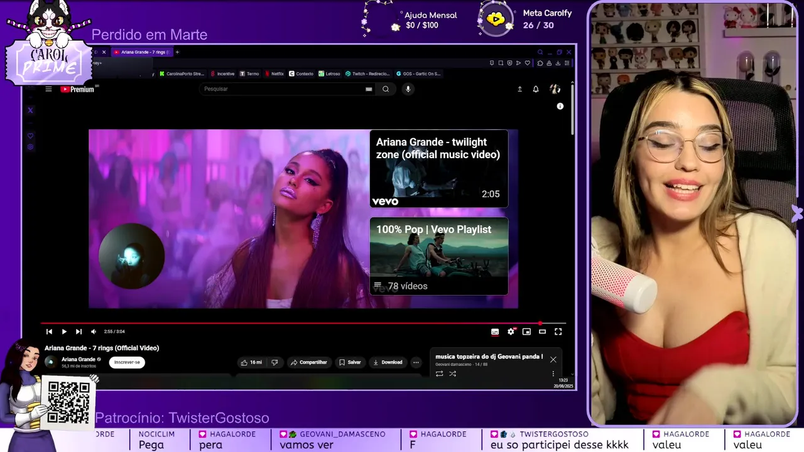
Task: Go to previous video in playlist
Action: (x=49, y=331)
